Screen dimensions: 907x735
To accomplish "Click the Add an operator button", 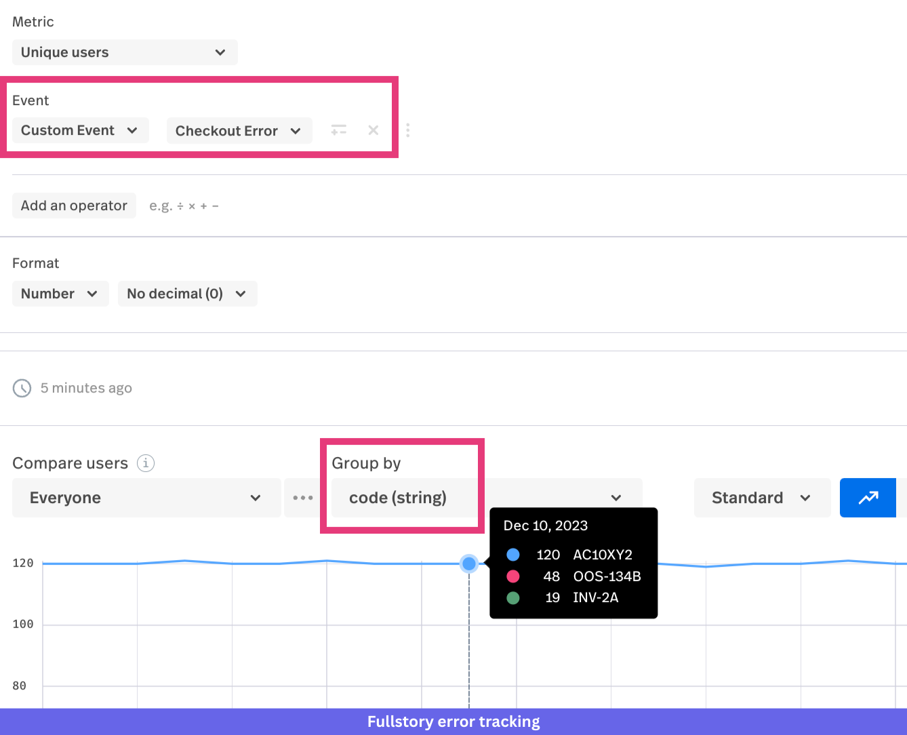I will coord(74,205).
